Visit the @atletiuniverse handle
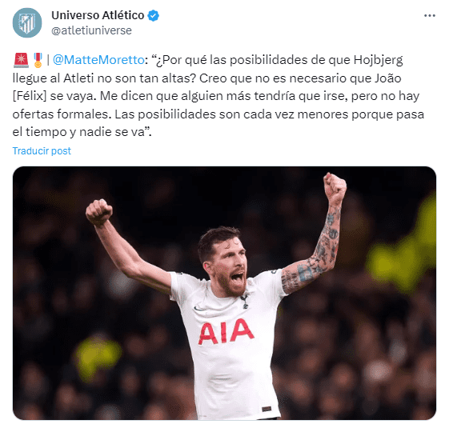The width and height of the screenshot is (449, 428). pos(91,30)
